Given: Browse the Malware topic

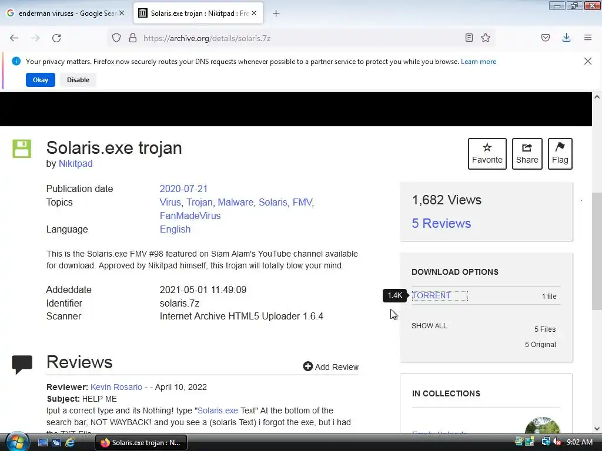Looking at the screenshot, I should (235, 202).
